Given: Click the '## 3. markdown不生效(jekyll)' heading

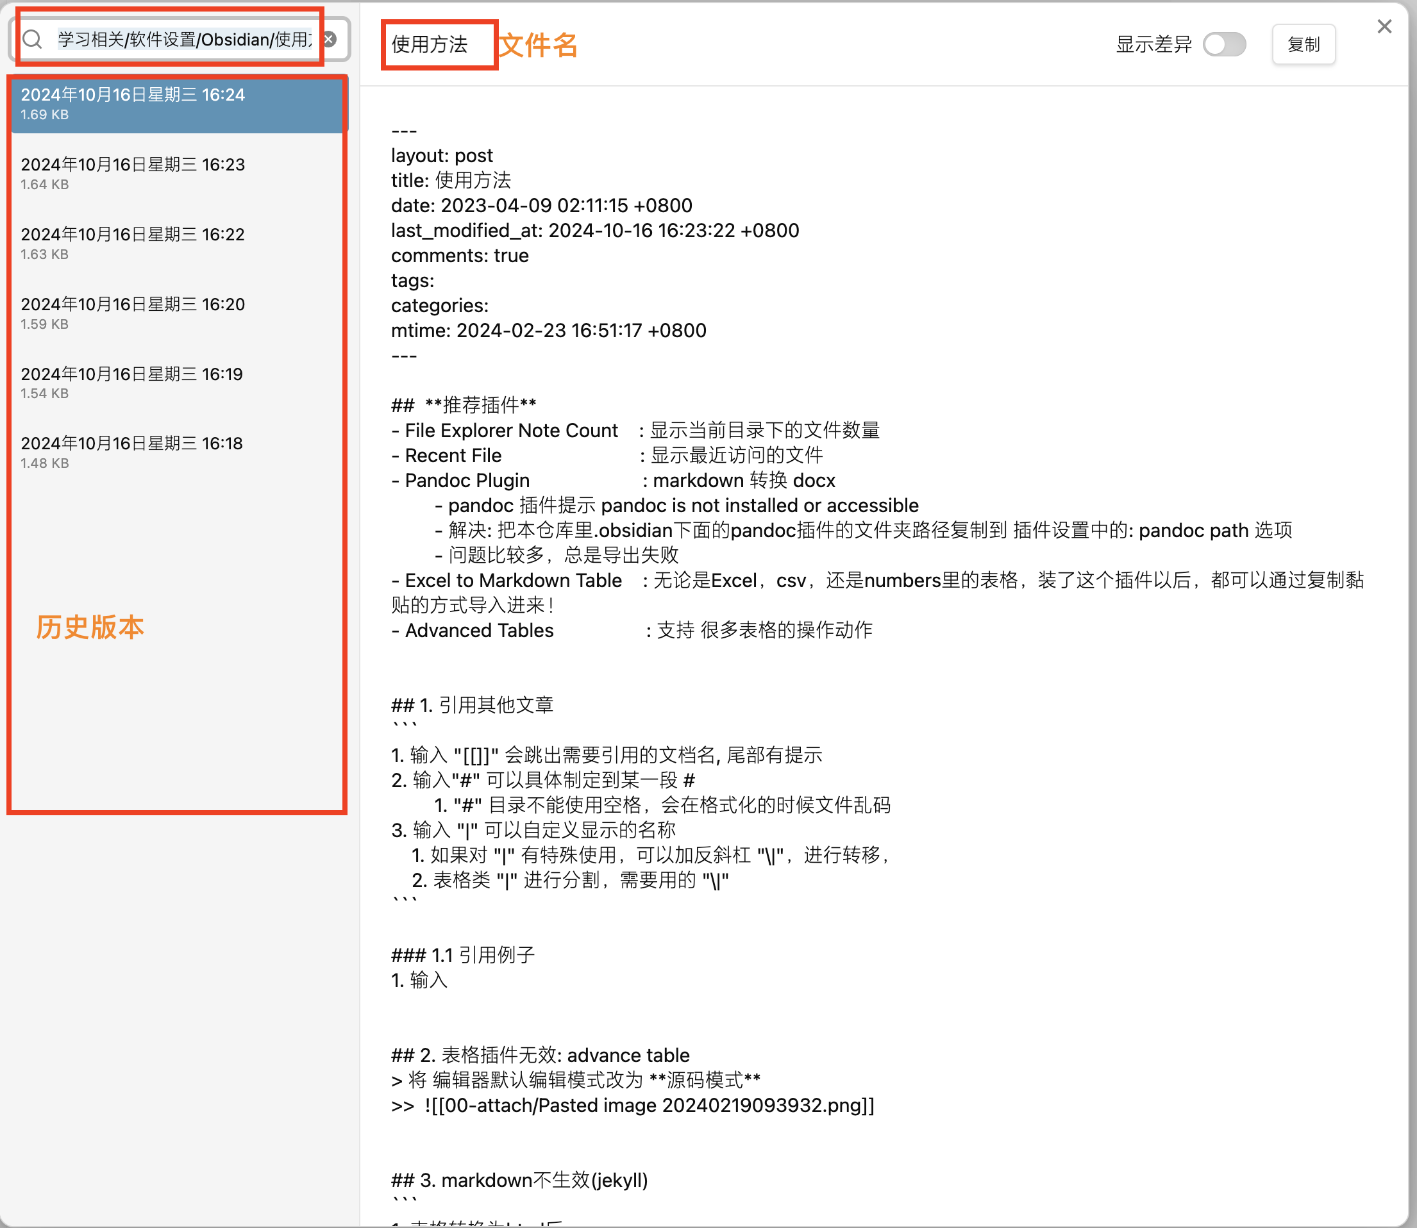Looking at the screenshot, I should click(519, 1180).
